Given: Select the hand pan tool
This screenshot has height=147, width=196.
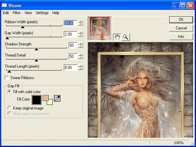Looking at the screenshot, I should coord(117,37).
